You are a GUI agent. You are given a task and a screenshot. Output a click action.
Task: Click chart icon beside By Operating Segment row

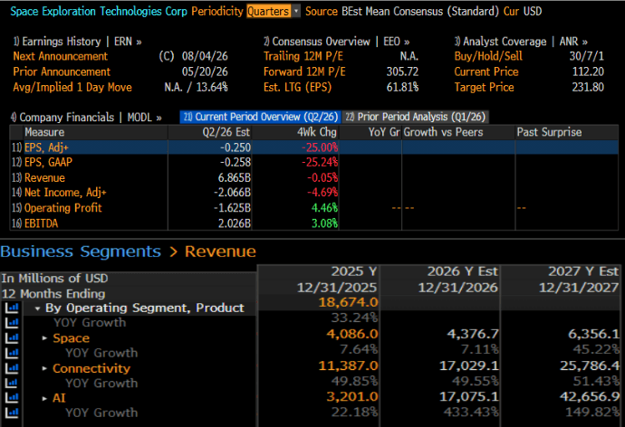(12, 308)
